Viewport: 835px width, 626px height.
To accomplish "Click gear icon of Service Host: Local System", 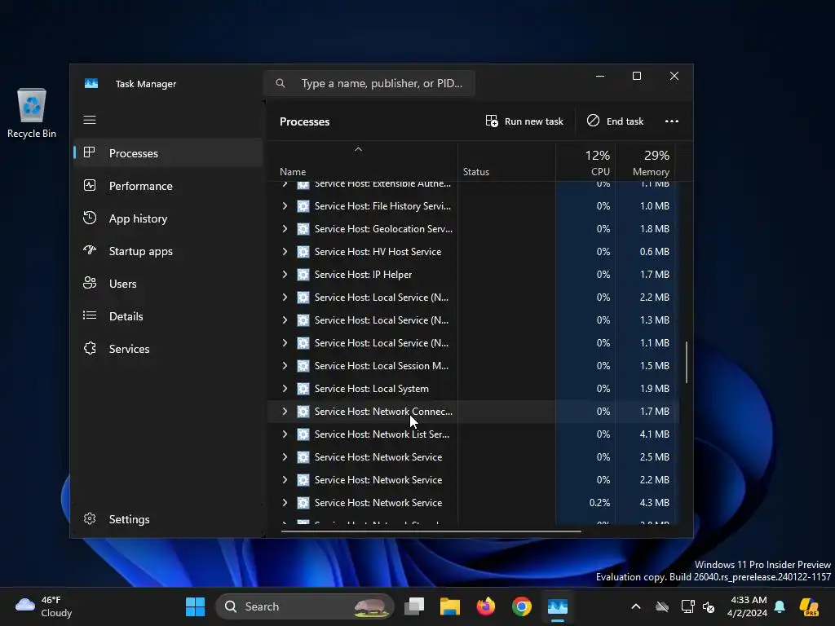I will [303, 389].
